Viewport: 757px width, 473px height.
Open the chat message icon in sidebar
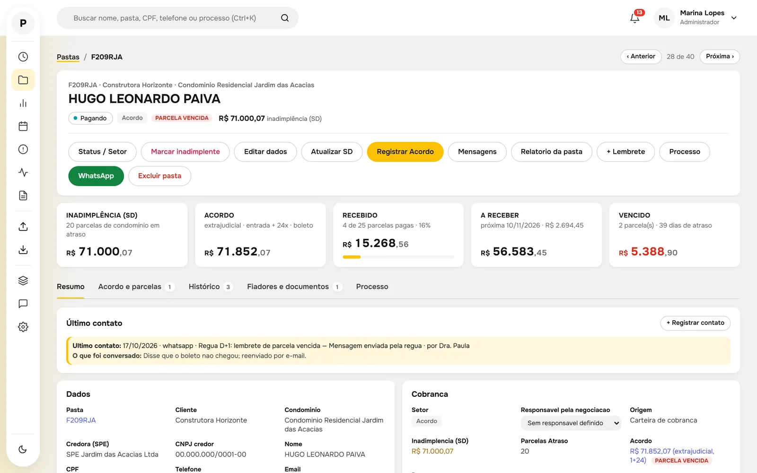[23, 304]
